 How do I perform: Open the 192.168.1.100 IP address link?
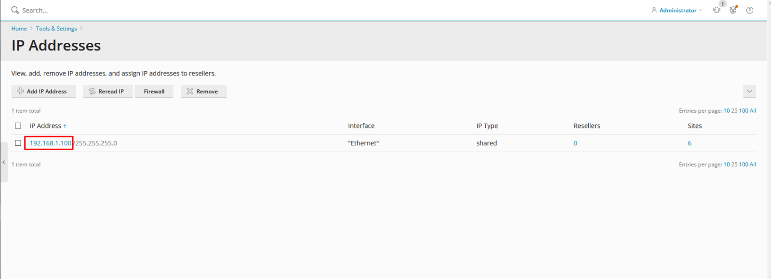(50, 143)
